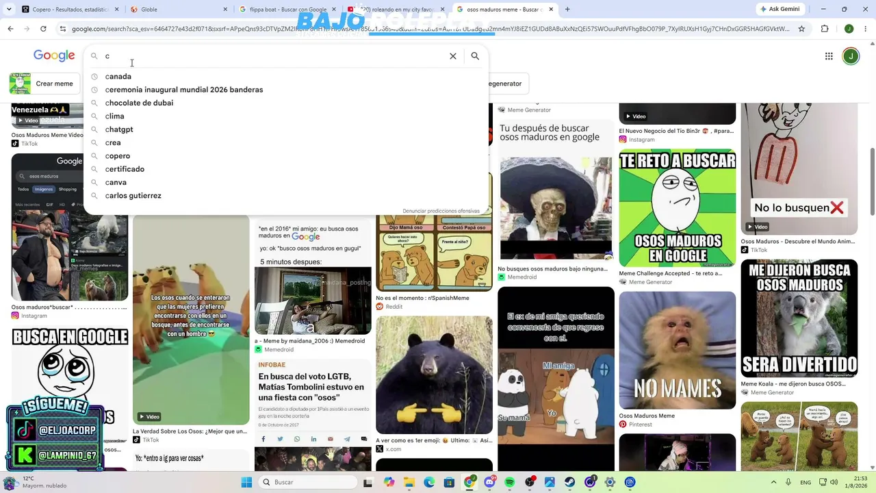Switch to the Globle tab
876x493 pixels.
179,10
